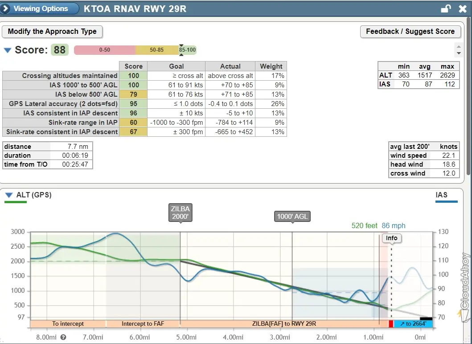472x344 pixels.
Task: Click the small up arrow beside score bar
Action: click(x=459, y=46)
